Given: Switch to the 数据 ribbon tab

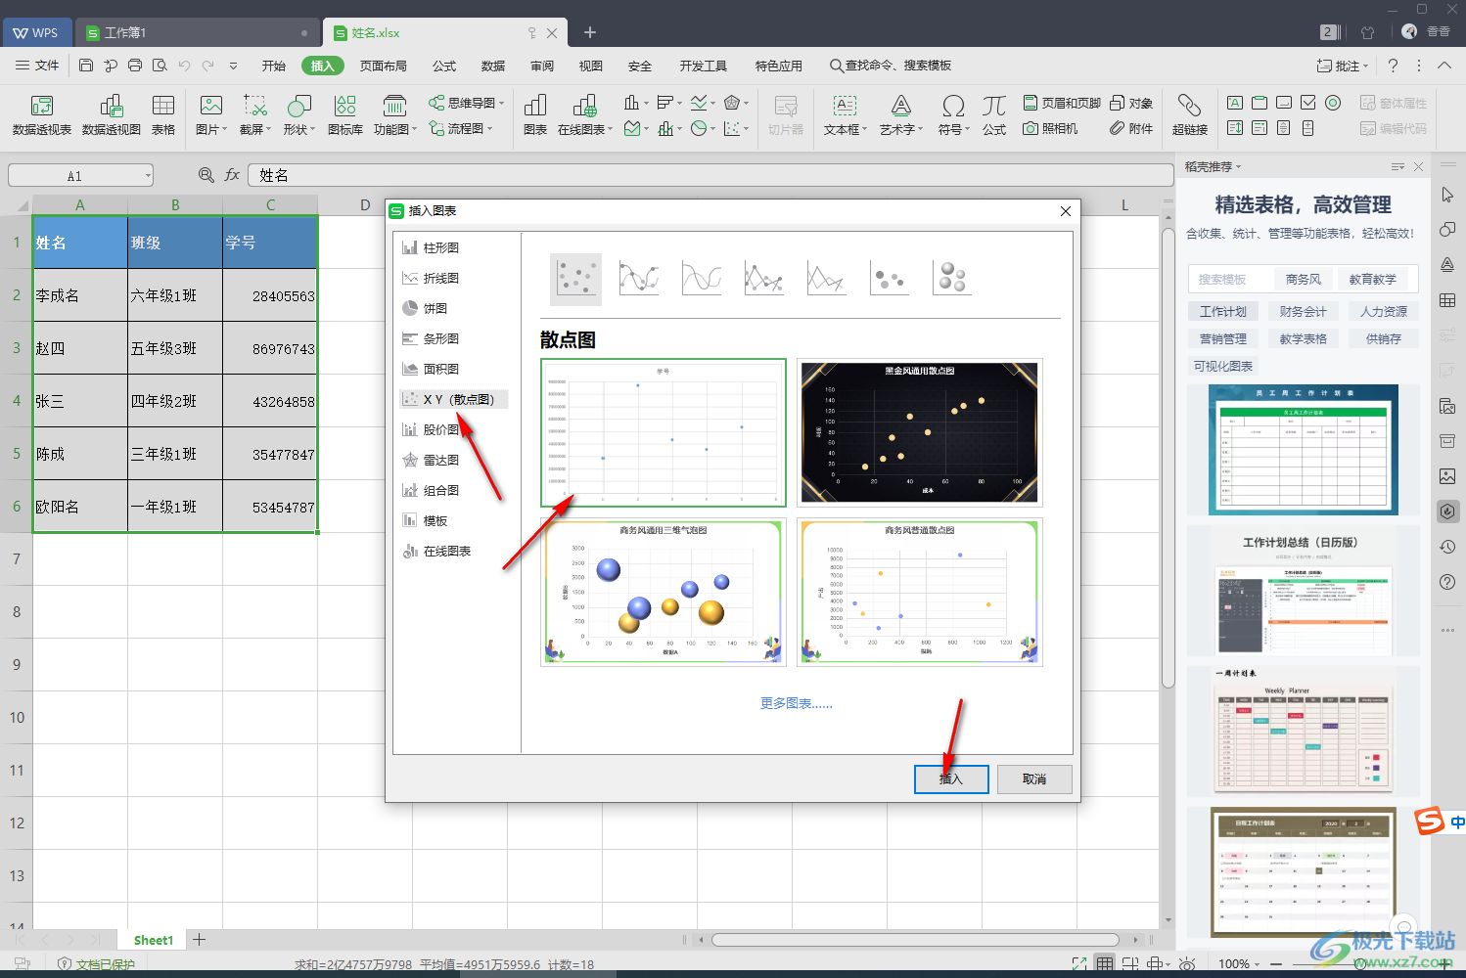Looking at the screenshot, I should [x=493, y=66].
